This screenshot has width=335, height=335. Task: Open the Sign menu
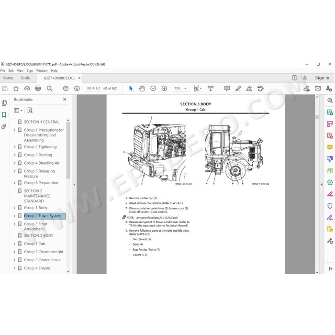[30, 70]
